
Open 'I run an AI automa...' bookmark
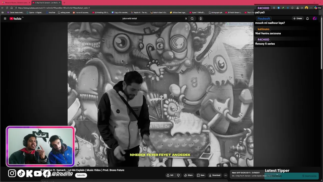(x=81, y=12)
